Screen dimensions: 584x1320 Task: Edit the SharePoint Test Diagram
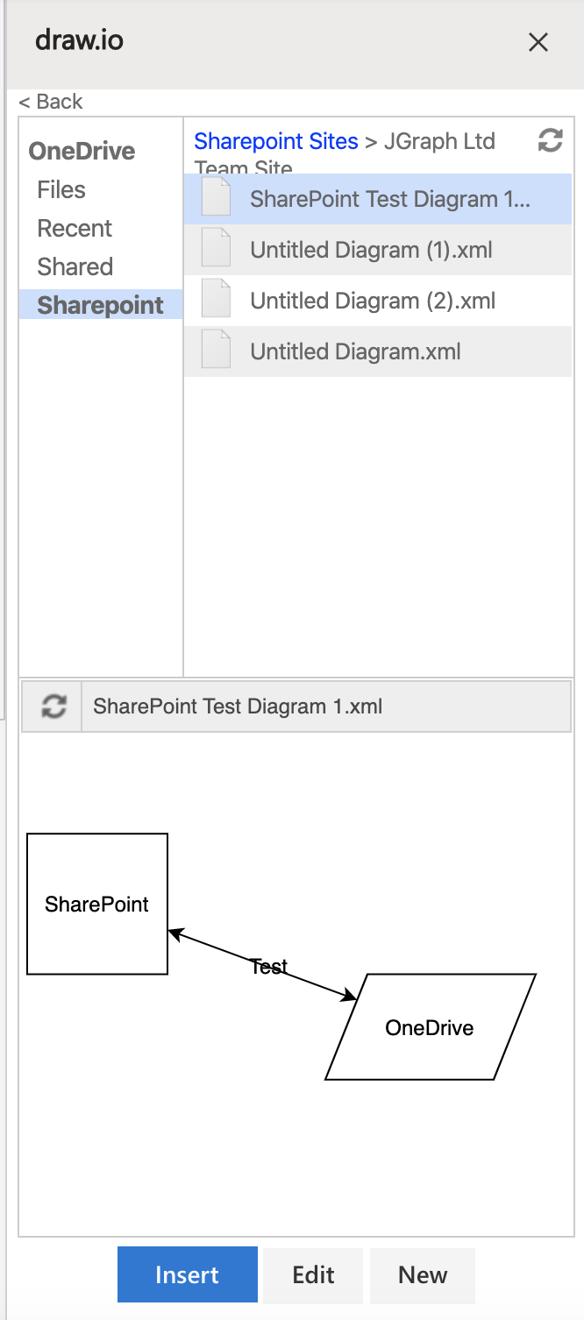[x=312, y=1275]
